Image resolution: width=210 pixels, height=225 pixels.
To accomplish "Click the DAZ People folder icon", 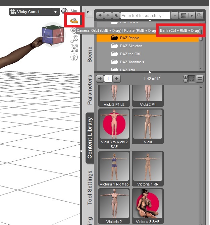I will point(114,38).
